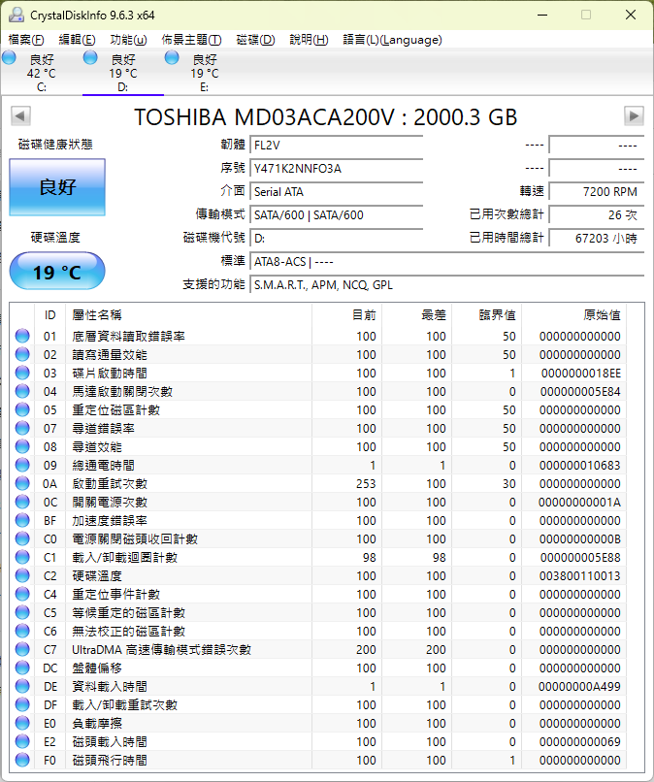Click status orb for attribute C2 row
Viewport: 654px width, 782px height.
[x=22, y=575]
